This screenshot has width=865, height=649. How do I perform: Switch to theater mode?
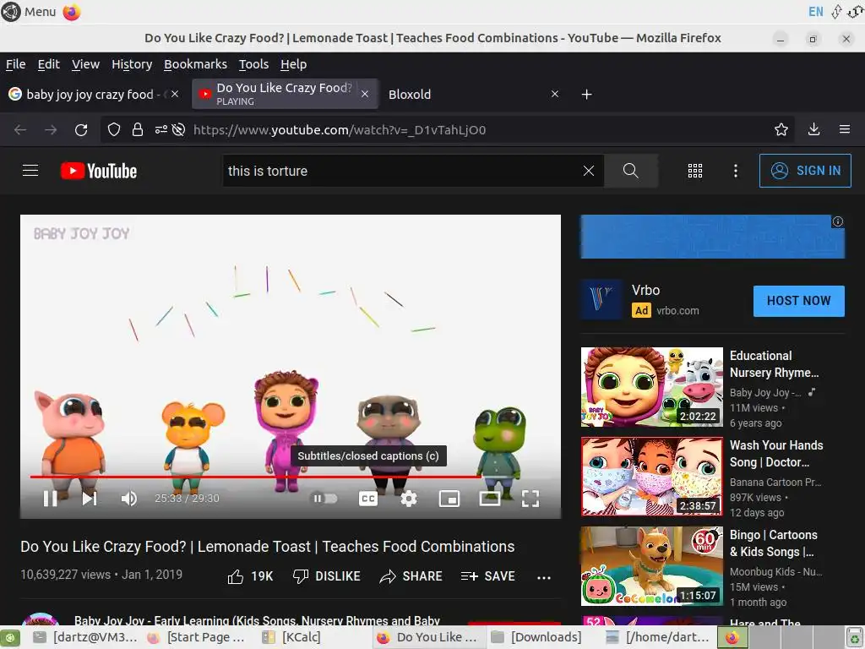pos(490,499)
